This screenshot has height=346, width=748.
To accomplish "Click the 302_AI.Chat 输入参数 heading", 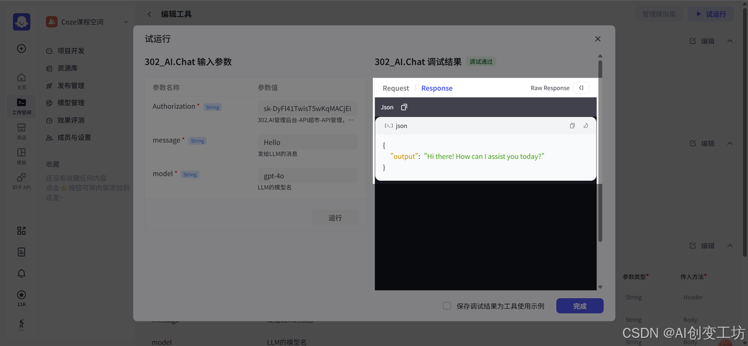I will tap(188, 62).
